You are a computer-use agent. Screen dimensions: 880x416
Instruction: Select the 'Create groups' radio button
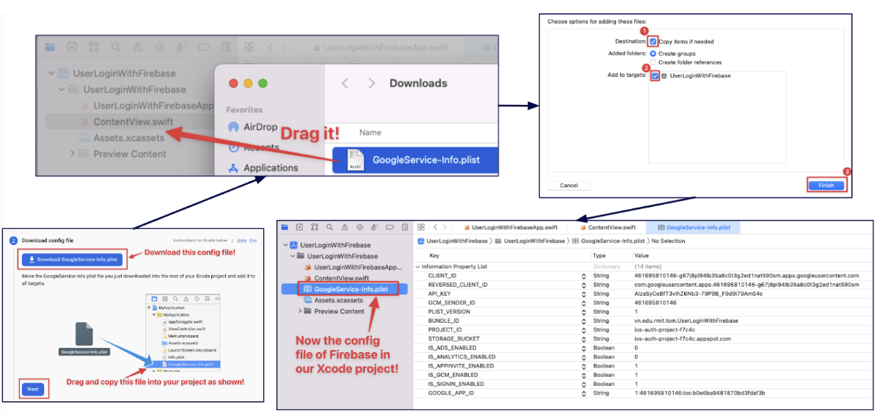click(x=653, y=54)
